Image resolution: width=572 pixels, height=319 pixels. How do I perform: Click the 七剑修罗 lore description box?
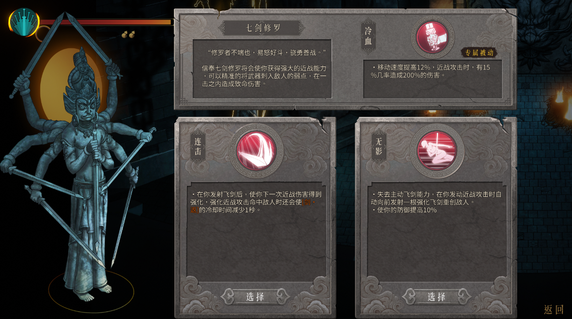[x=262, y=69]
